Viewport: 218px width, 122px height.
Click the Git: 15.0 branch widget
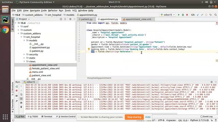click(x=183, y=120)
